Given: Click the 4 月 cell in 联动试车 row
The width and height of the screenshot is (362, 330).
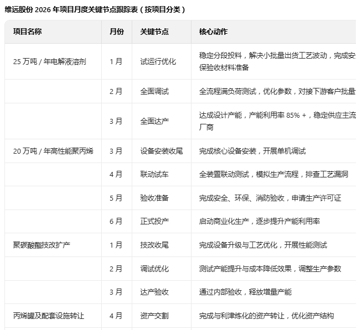Looking at the screenshot, I should [x=116, y=174].
